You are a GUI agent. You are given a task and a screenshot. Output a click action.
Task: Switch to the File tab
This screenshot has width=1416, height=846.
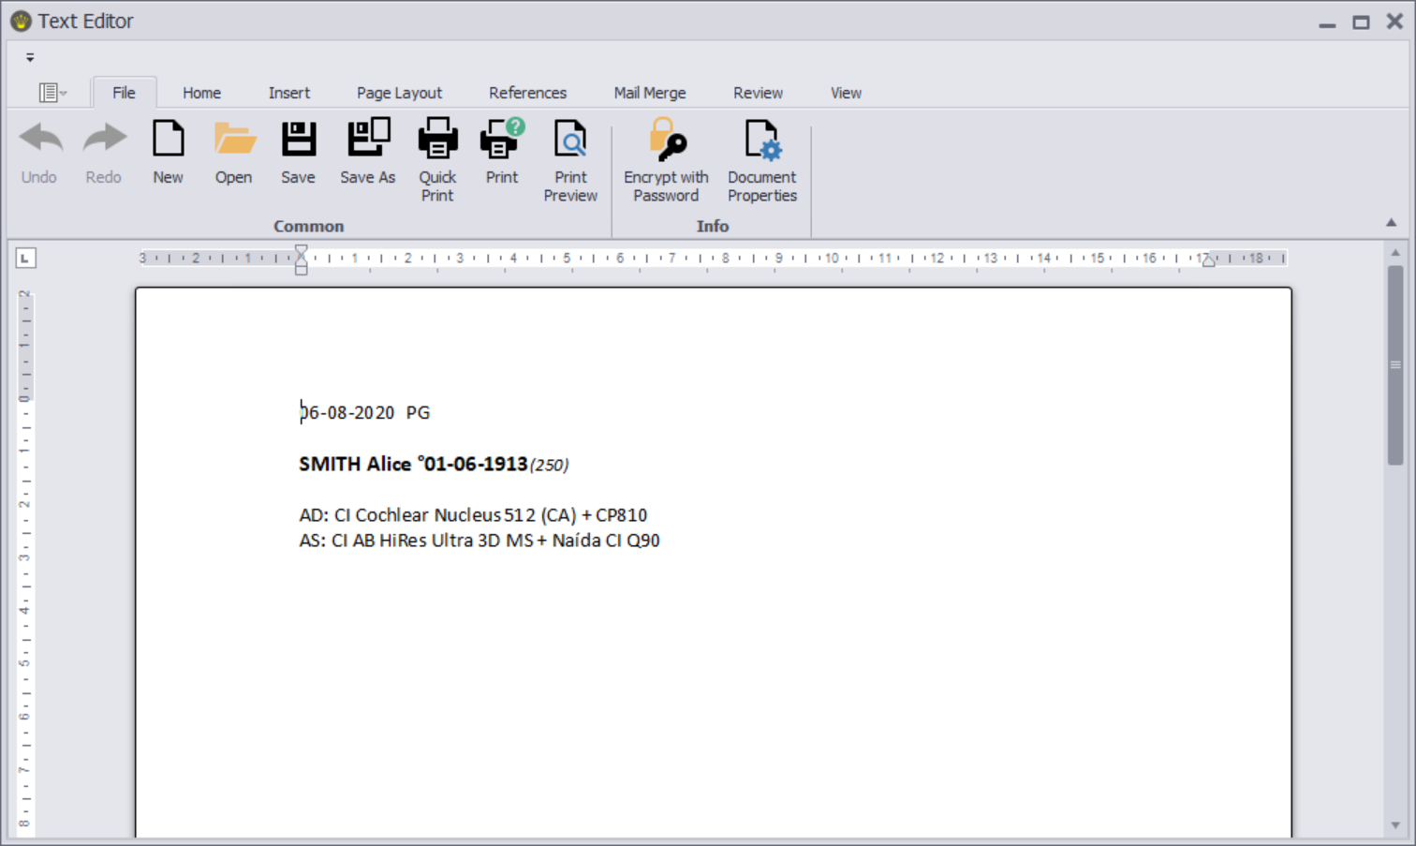click(124, 93)
